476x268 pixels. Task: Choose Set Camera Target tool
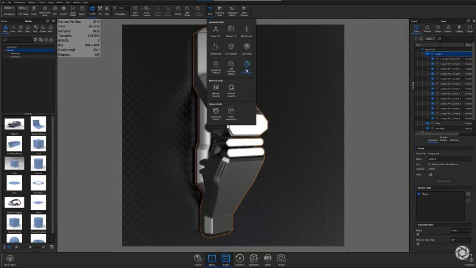[216, 112]
